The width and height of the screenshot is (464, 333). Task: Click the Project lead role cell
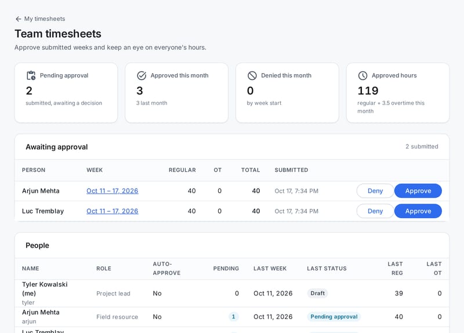[x=113, y=294]
